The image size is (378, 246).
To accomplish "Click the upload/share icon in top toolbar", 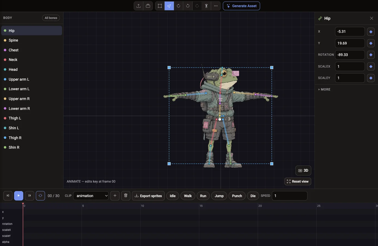I will pyautogui.click(x=138, y=6).
